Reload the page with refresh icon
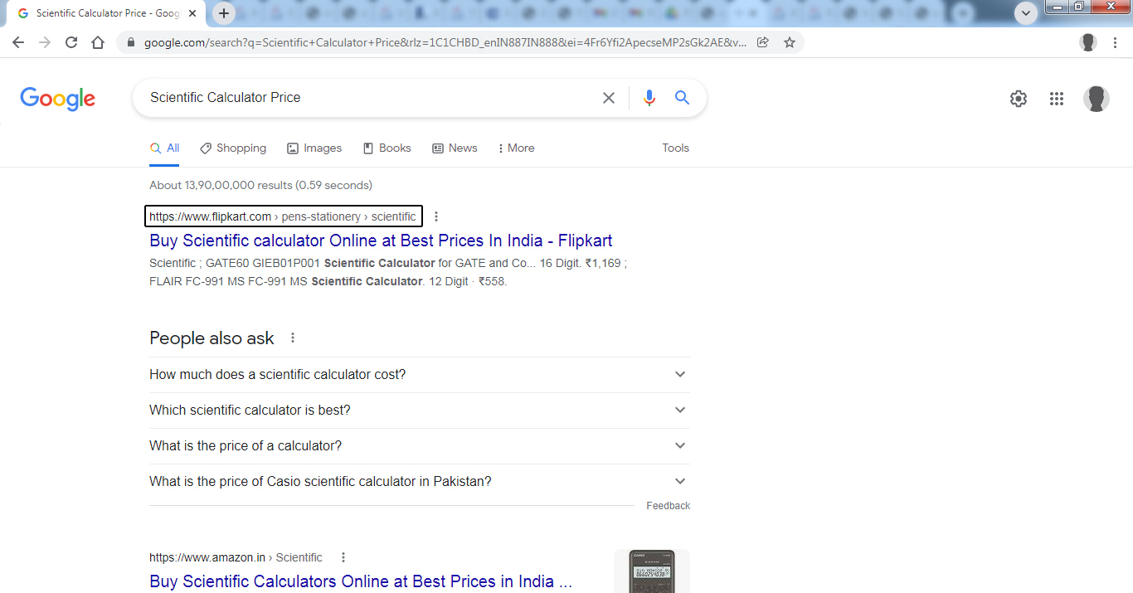The width and height of the screenshot is (1133, 593). pyautogui.click(x=71, y=42)
